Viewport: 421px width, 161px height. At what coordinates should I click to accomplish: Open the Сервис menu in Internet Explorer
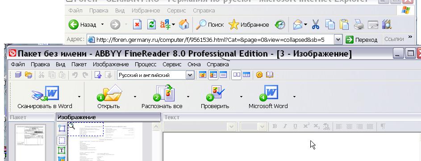pos(176,10)
